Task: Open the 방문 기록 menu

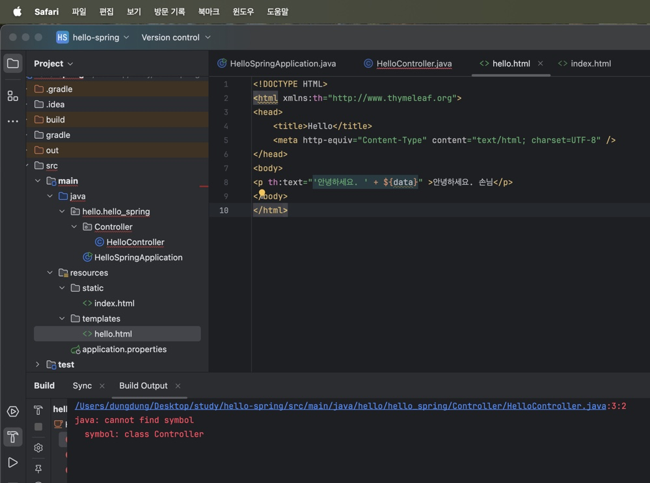Action: tap(170, 12)
